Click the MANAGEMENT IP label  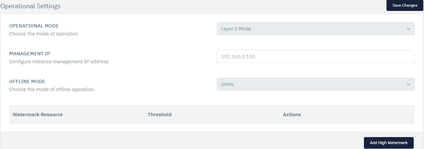(30, 54)
